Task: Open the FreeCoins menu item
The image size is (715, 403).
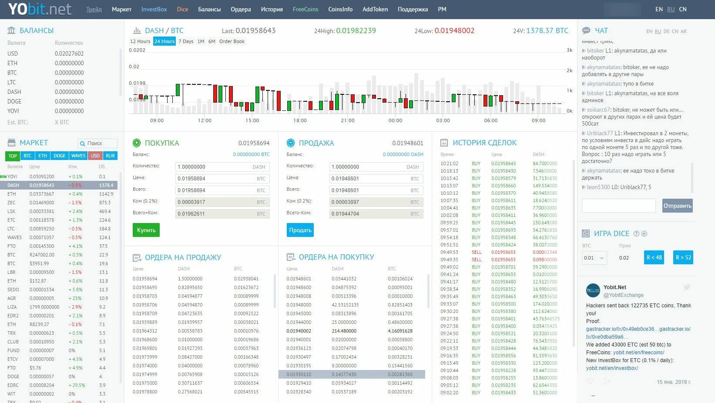Action: pyautogui.click(x=305, y=9)
